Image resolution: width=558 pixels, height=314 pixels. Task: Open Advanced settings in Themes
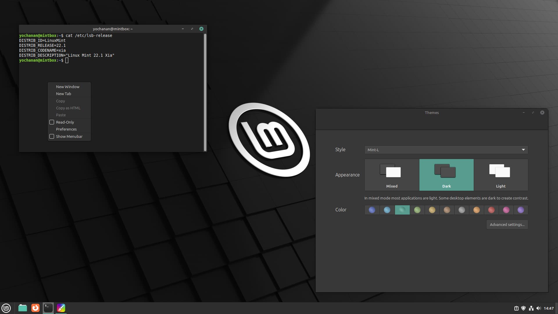click(x=507, y=224)
